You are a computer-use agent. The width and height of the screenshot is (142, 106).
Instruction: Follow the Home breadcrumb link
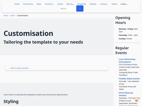(x=6, y=16)
